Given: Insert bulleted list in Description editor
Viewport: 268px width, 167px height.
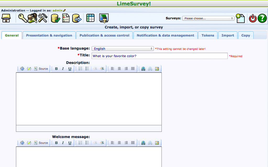Looking at the screenshot, I should pos(87,69).
